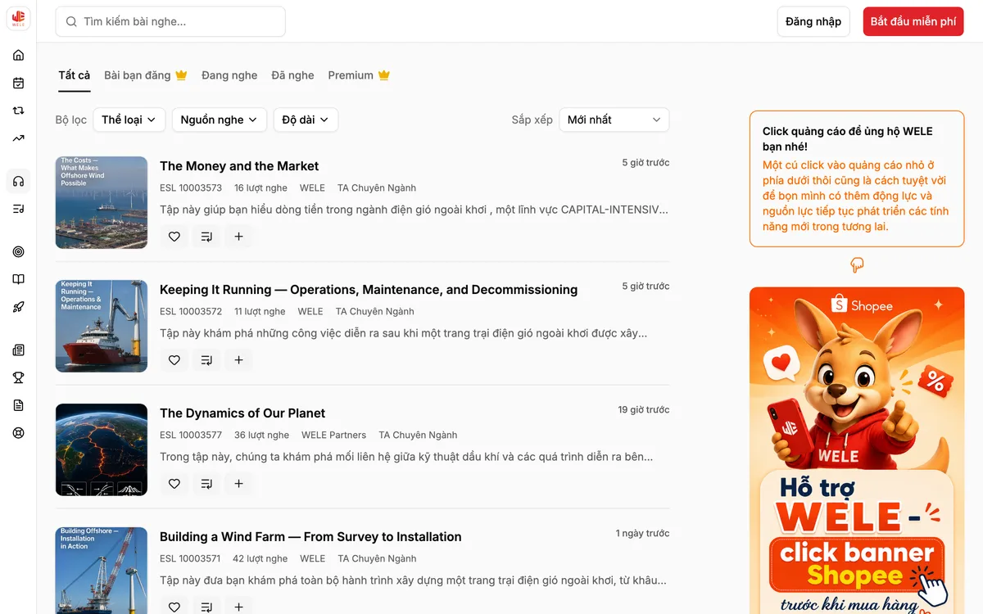Switch to the Premium tab
The image size is (983, 614).
click(359, 75)
